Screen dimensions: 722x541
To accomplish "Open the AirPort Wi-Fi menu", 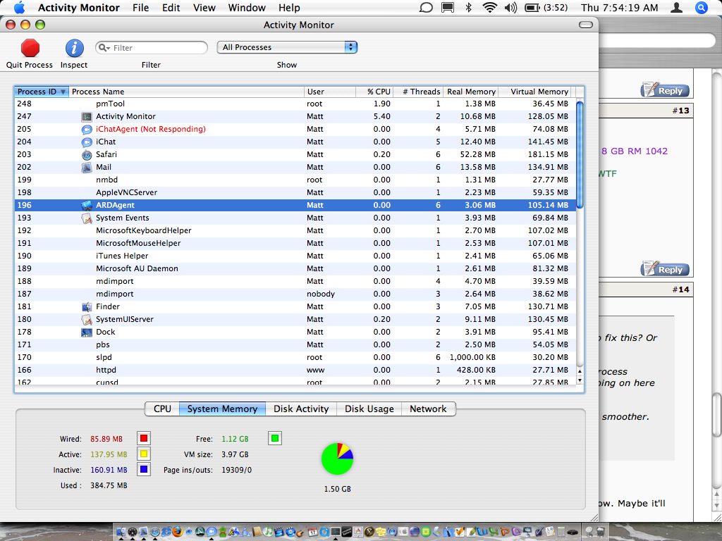I will [489, 7].
